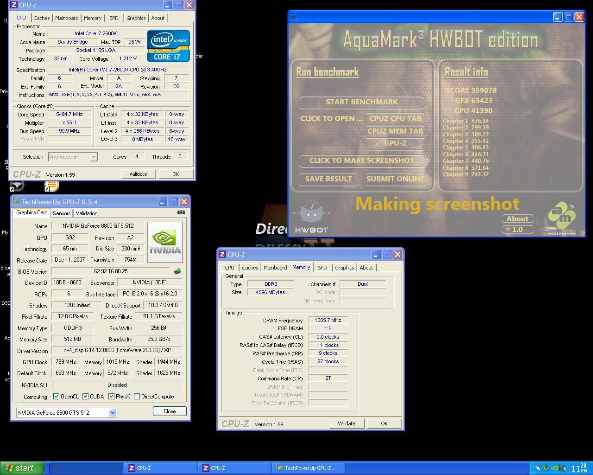The width and height of the screenshot is (593, 475).
Task: Open Graphics tab in top CPU-Z
Action: (136, 18)
